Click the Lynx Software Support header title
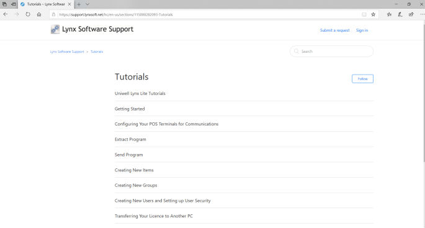This screenshot has width=425, height=228. click(x=97, y=29)
